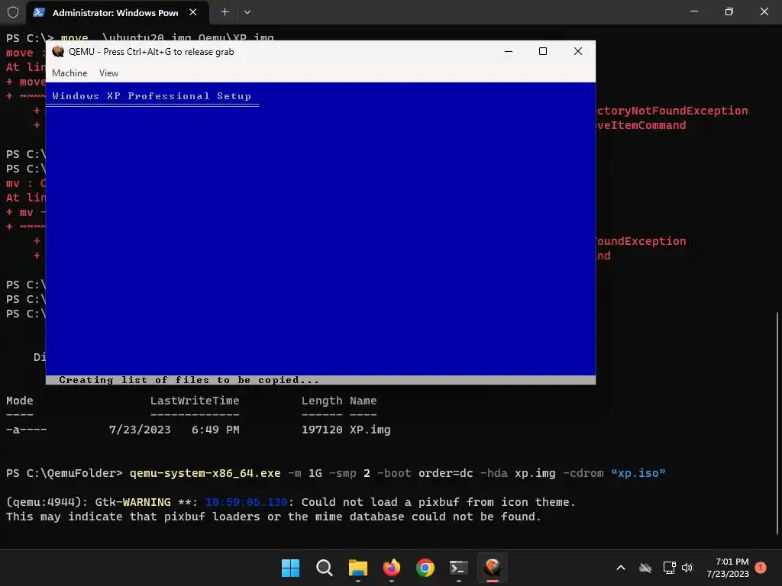The height and width of the screenshot is (586, 782).
Task: Click the QEMU app icon in title bar
Action: tap(58, 51)
